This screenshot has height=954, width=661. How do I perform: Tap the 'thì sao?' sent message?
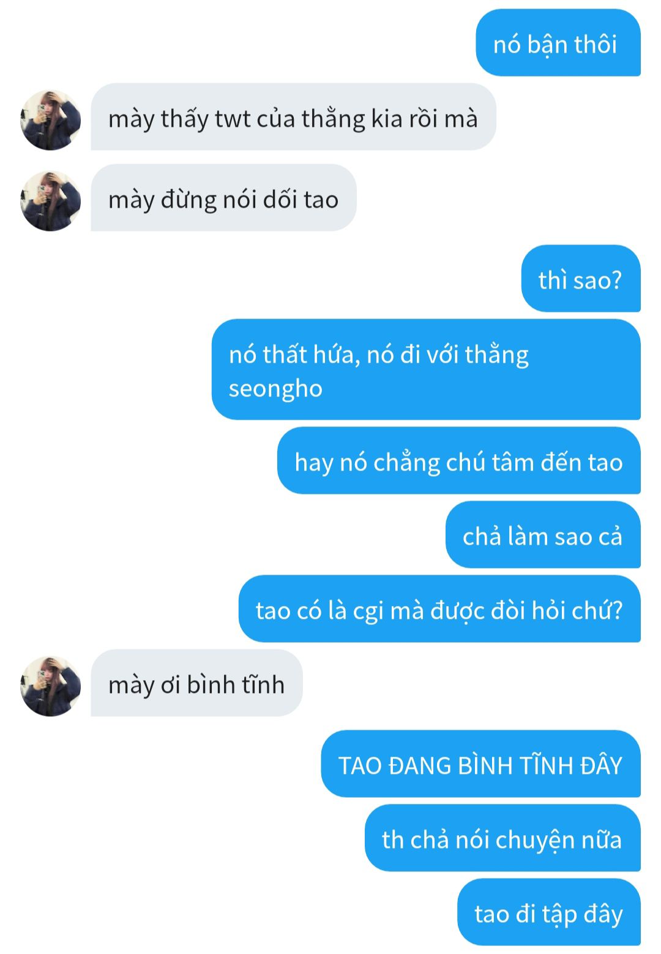(x=581, y=279)
